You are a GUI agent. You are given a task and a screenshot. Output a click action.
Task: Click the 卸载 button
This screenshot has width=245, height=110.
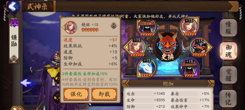[x=104, y=94]
